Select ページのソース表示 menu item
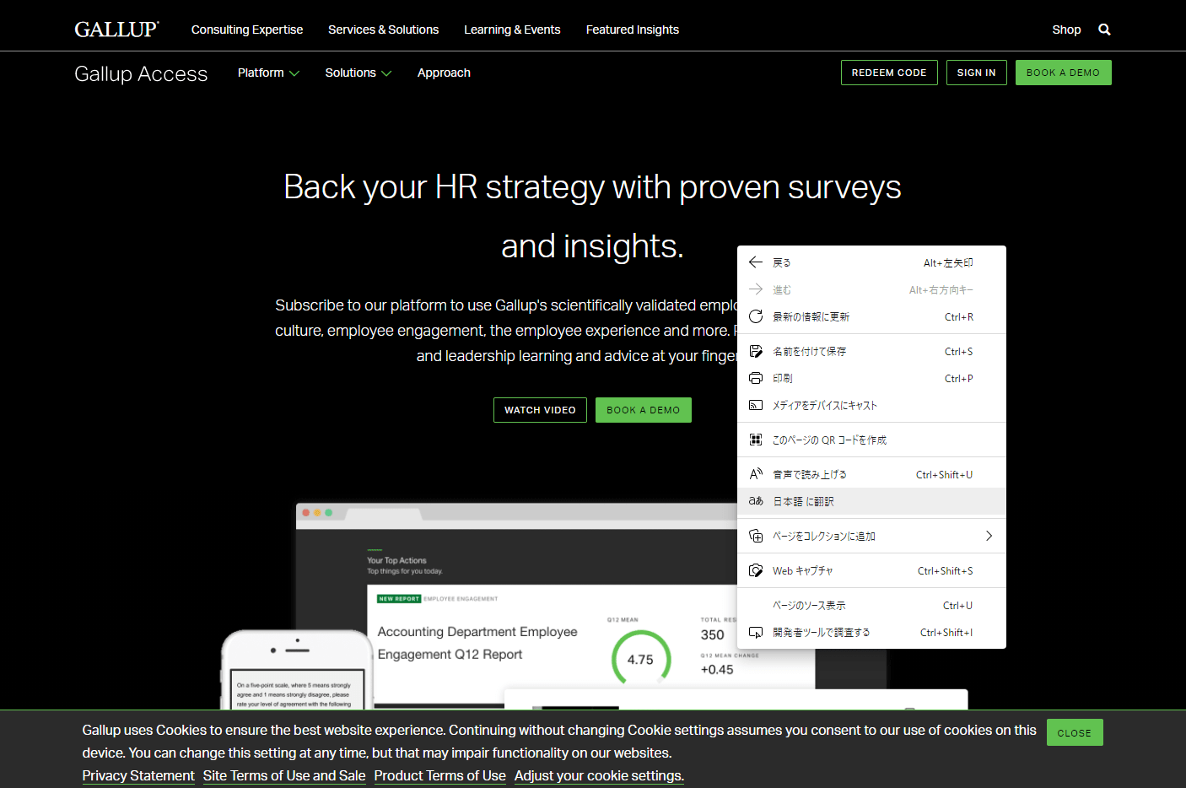Image resolution: width=1186 pixels, height=788 pixels. coord(871,605)
